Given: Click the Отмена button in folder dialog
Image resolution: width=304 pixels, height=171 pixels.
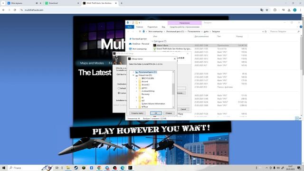Looking at the screenshot, I should 169,113.
